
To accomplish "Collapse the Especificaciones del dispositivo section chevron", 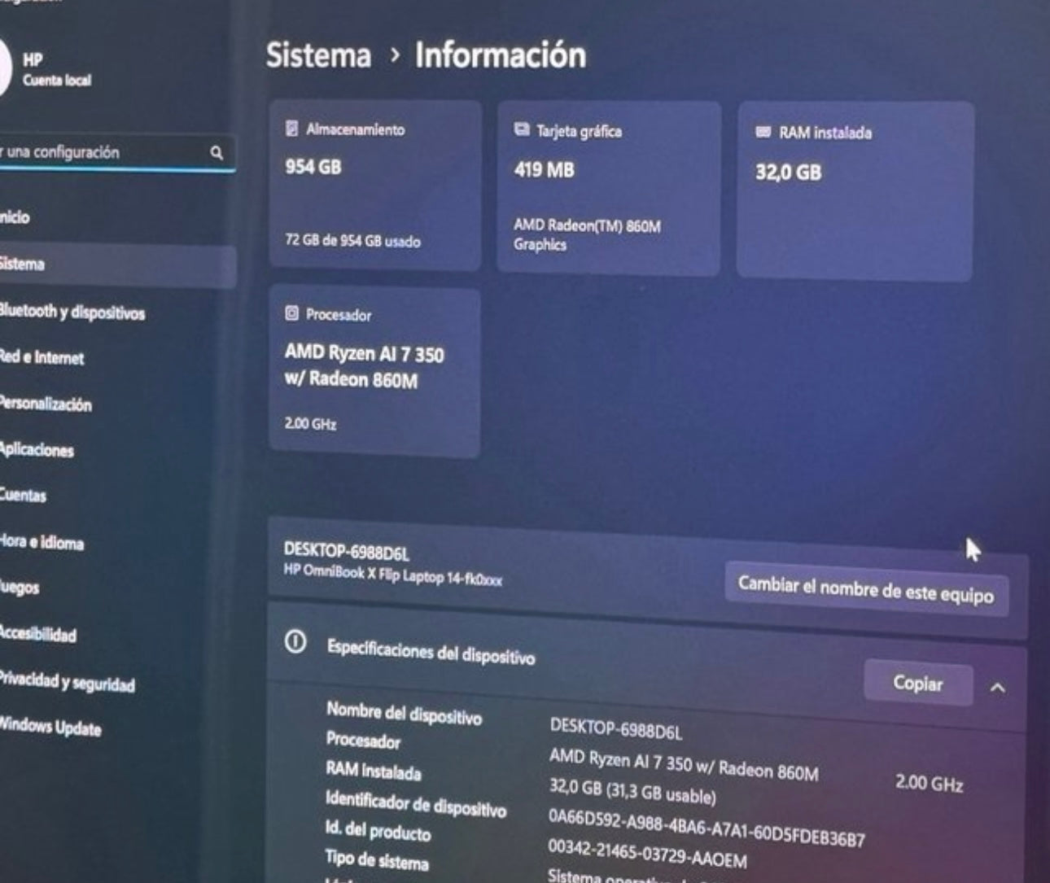I will point(998,688).
